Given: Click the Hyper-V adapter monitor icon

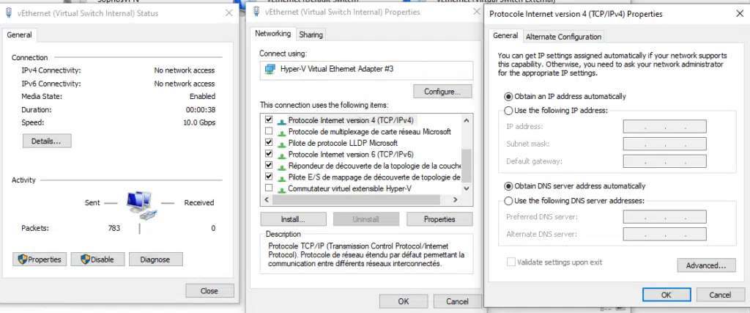Looking at the screenshot, I should point(270,70).
